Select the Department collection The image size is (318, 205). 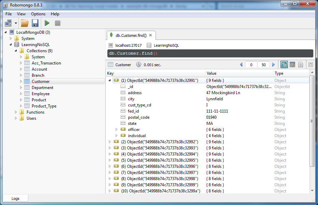42,88
